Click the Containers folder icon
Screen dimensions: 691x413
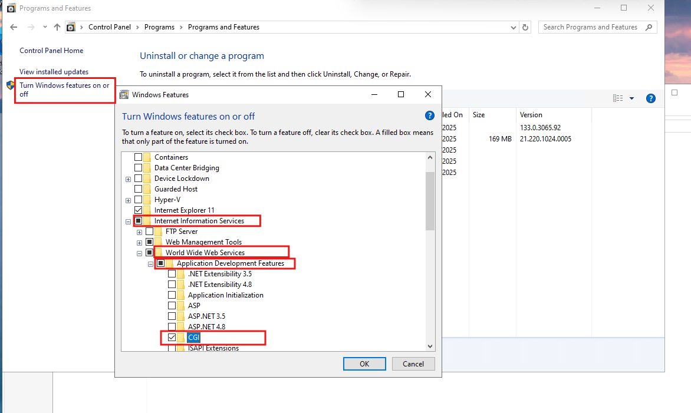pyautogui.click(x=147, y=157)
